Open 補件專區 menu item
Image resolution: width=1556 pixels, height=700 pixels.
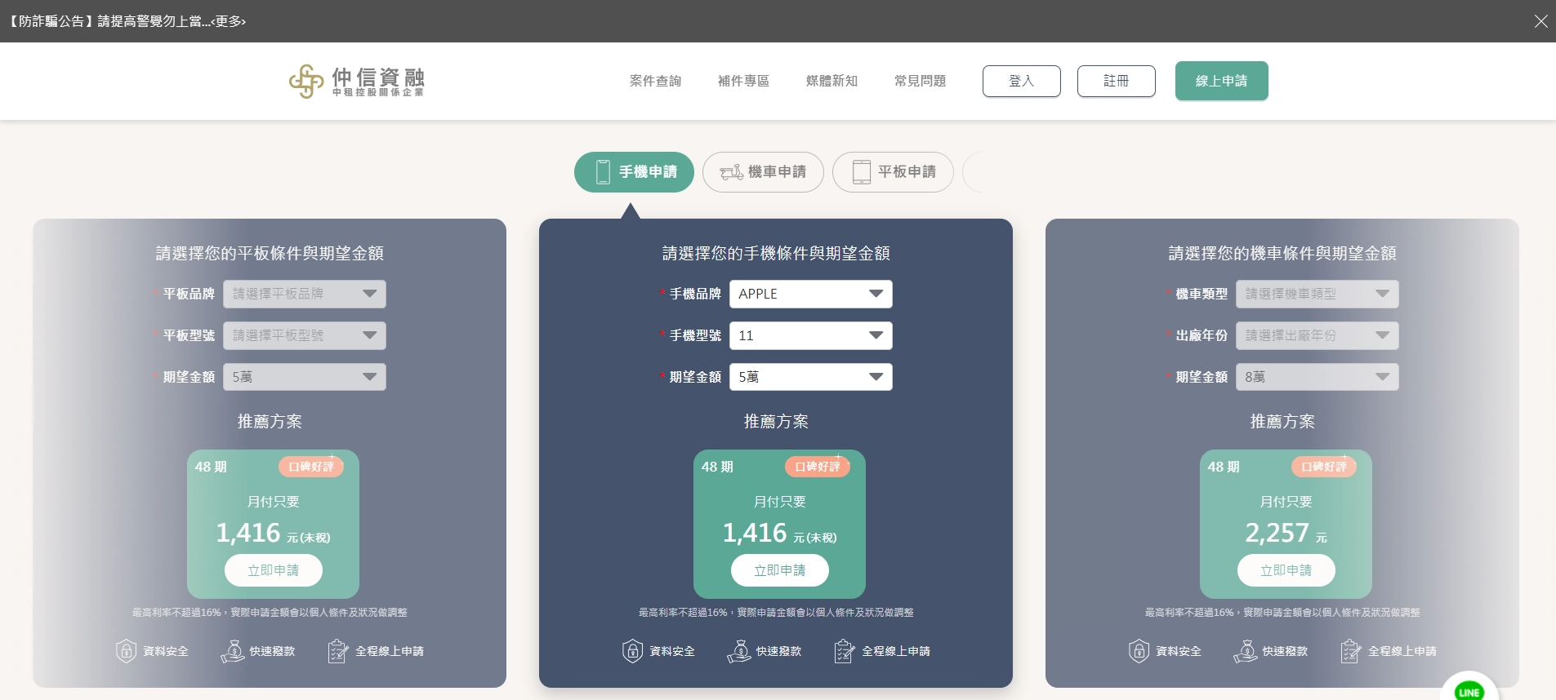tap(743, 81)
